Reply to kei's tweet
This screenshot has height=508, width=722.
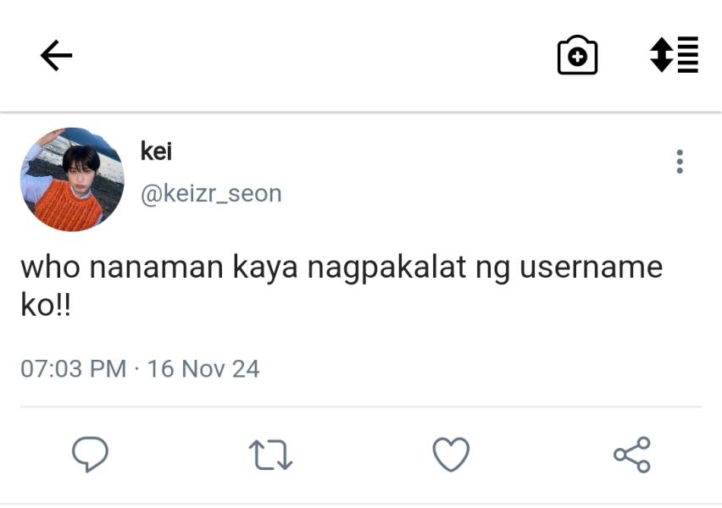pyautogui.click(x=90, y=455)
